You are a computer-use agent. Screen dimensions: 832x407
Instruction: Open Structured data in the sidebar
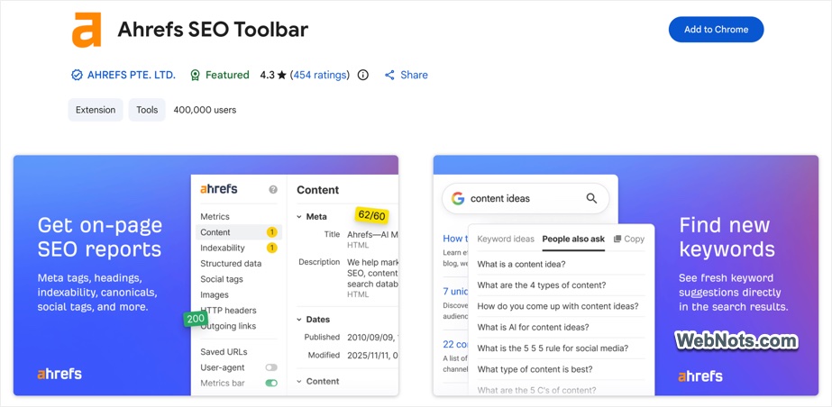pos(231,264)
